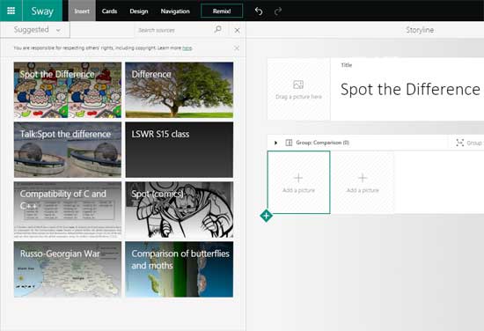This screenshot has height=331, width=484.
Task: Close the insert sources panel
Action: tap(237, 31)
